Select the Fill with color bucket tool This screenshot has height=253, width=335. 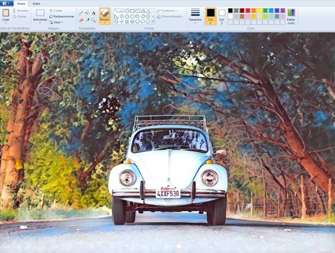(87, 13)
